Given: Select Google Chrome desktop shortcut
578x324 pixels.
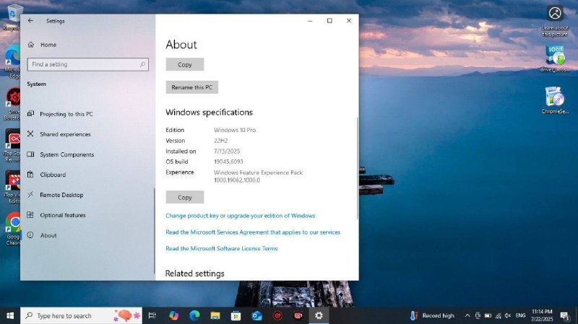Looking at the screenshot, I should [x=12, y=229].
